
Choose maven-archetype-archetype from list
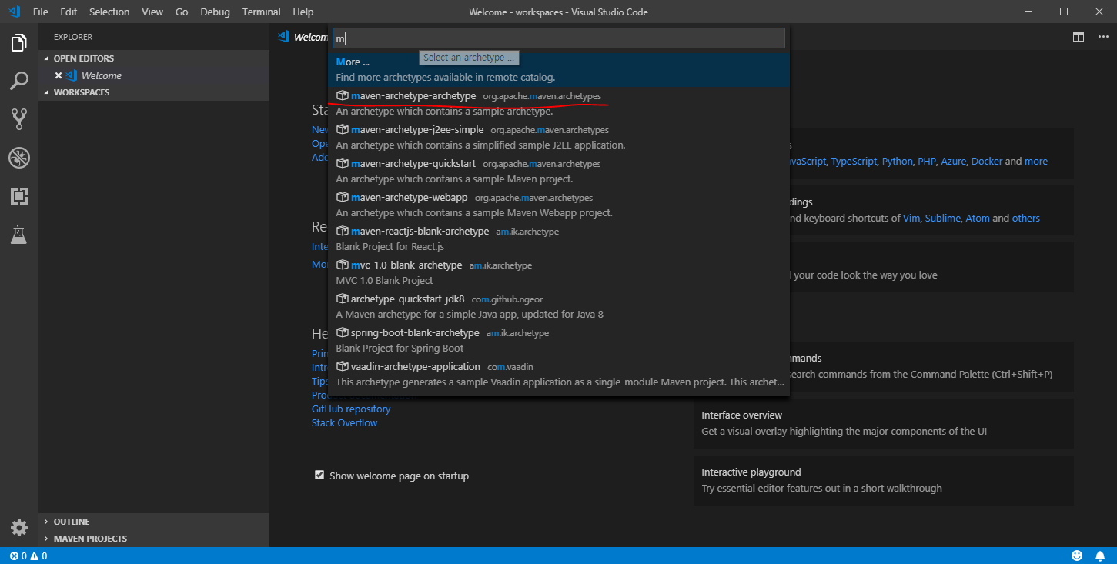click(x=559, y=103)
